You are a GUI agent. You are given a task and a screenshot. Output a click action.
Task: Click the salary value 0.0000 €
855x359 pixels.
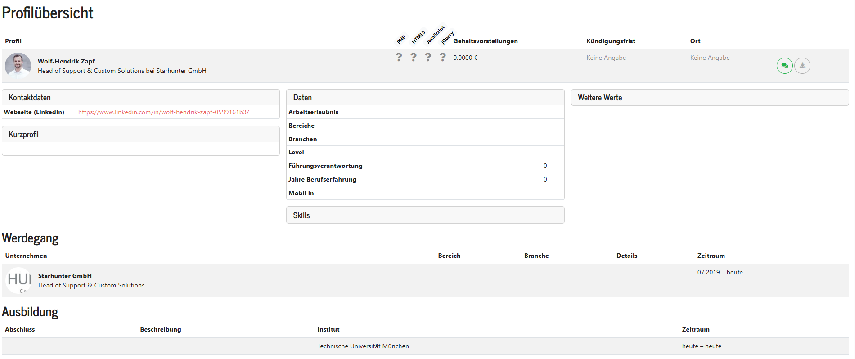tap(465, 58)
